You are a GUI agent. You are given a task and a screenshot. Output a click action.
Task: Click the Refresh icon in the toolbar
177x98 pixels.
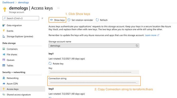(97, 20)
